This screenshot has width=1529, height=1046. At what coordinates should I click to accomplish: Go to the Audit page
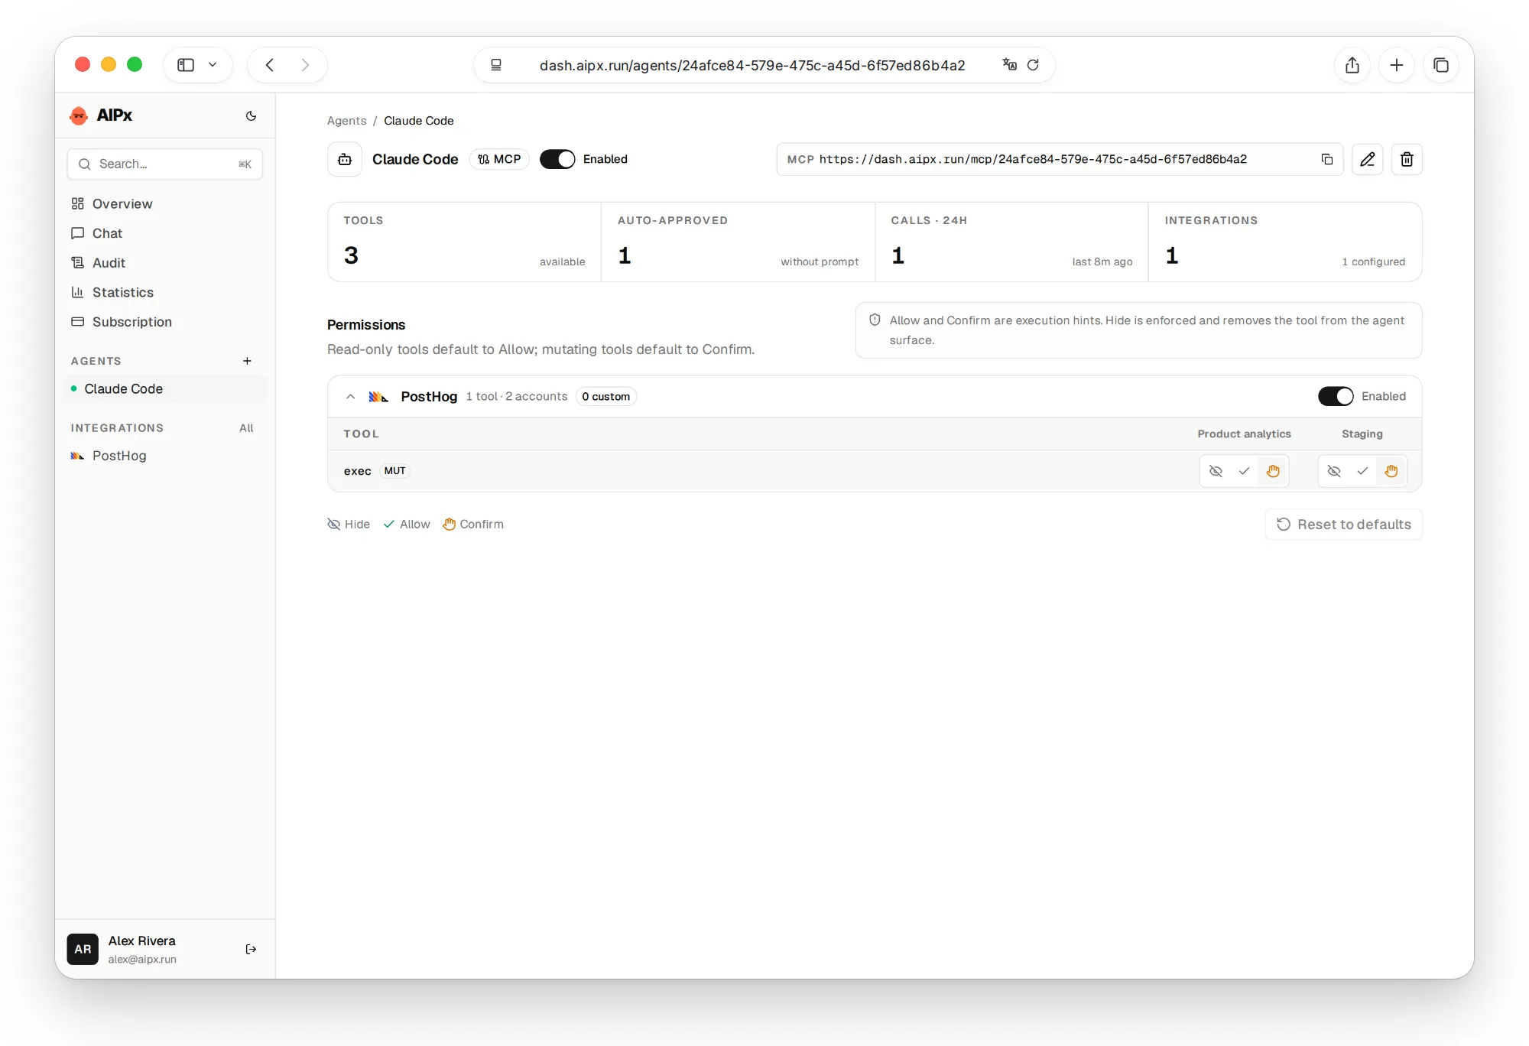165,262
